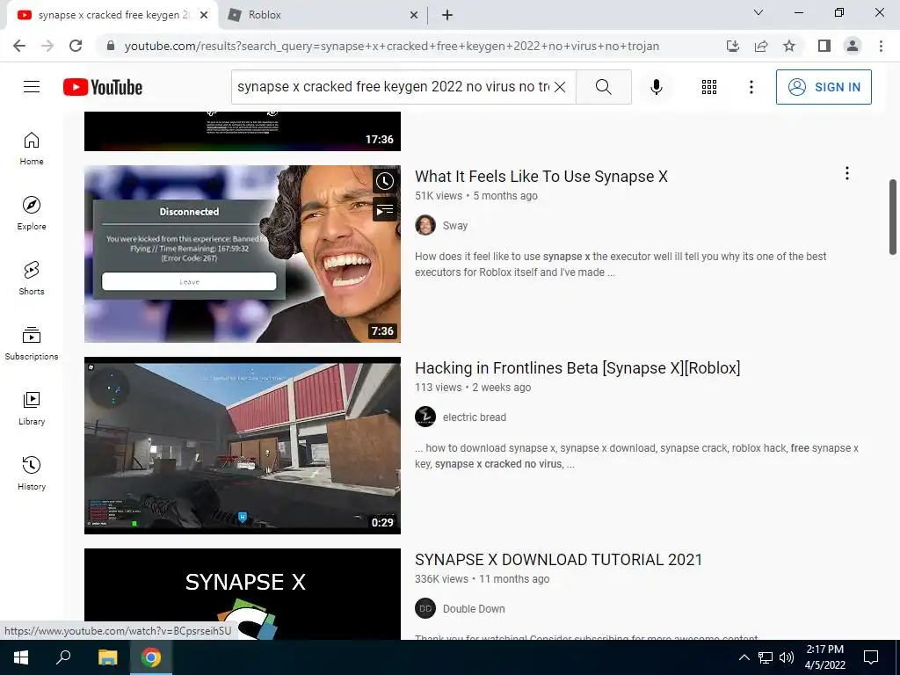This screenshot has height=675, width=900.
Task: Click the address bar URL
Action: [391, 46]
